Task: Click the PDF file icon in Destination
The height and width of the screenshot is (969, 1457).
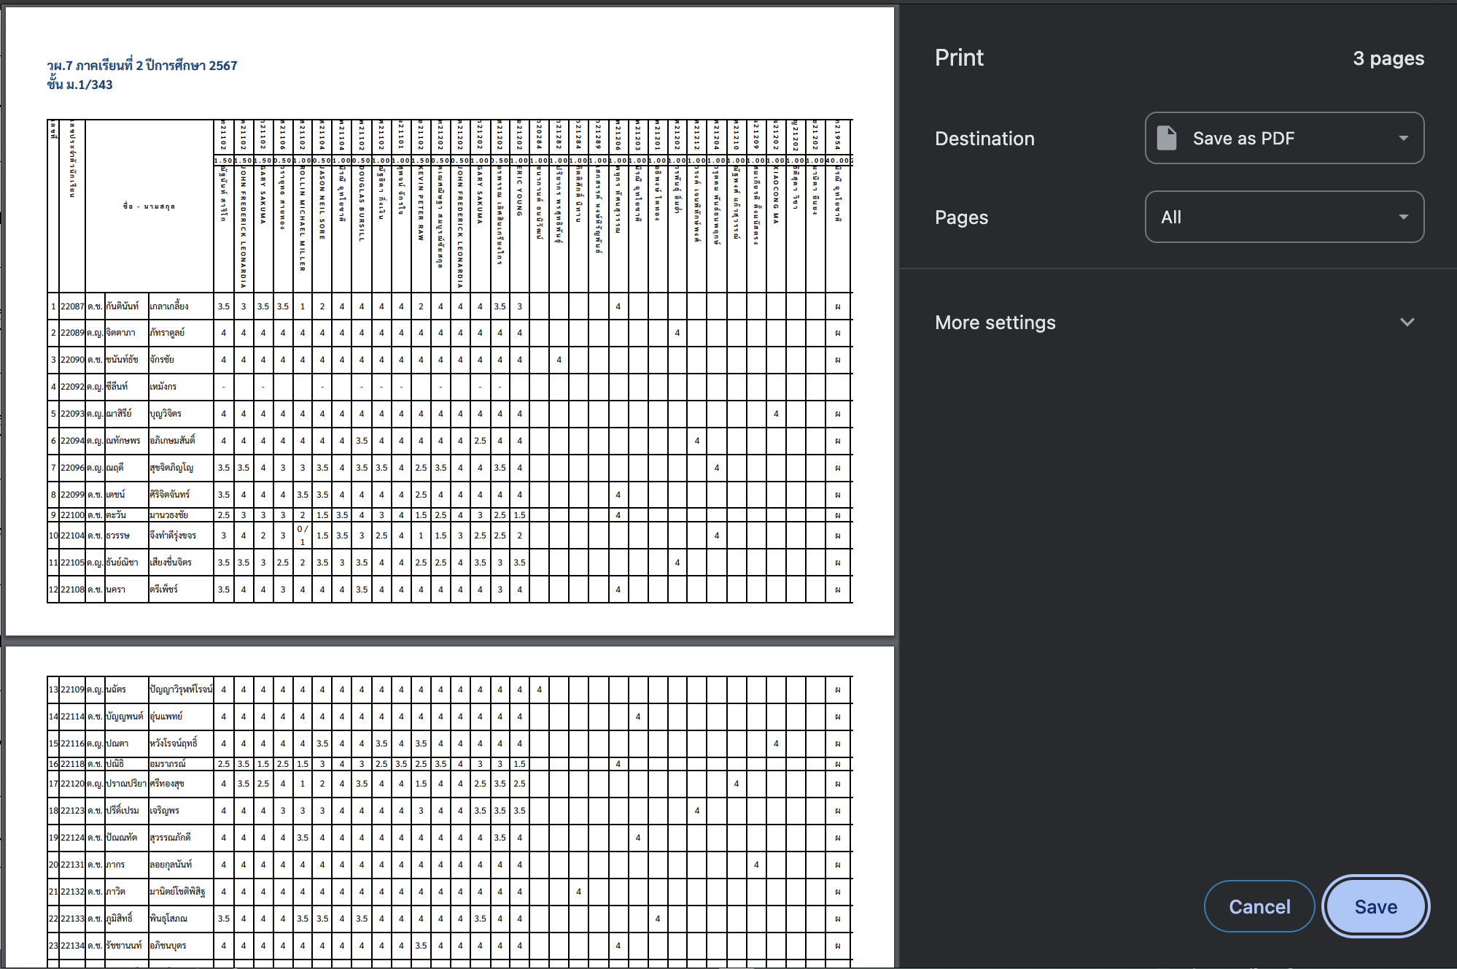Action: pyautogui.click(x=1167, y=138)
